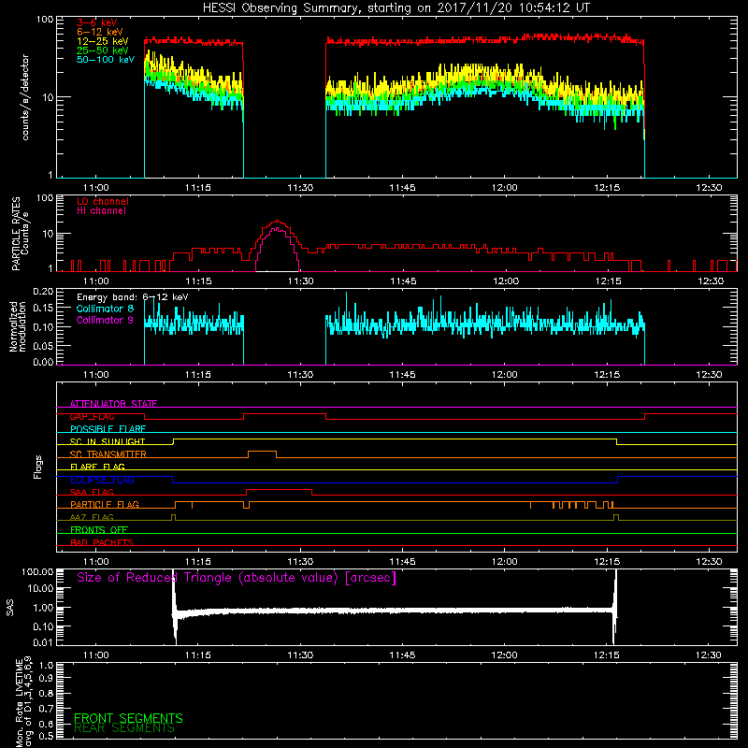
Task: Click the 0.20 y-axis value on modulation plot
Action: tap(43, 292)
